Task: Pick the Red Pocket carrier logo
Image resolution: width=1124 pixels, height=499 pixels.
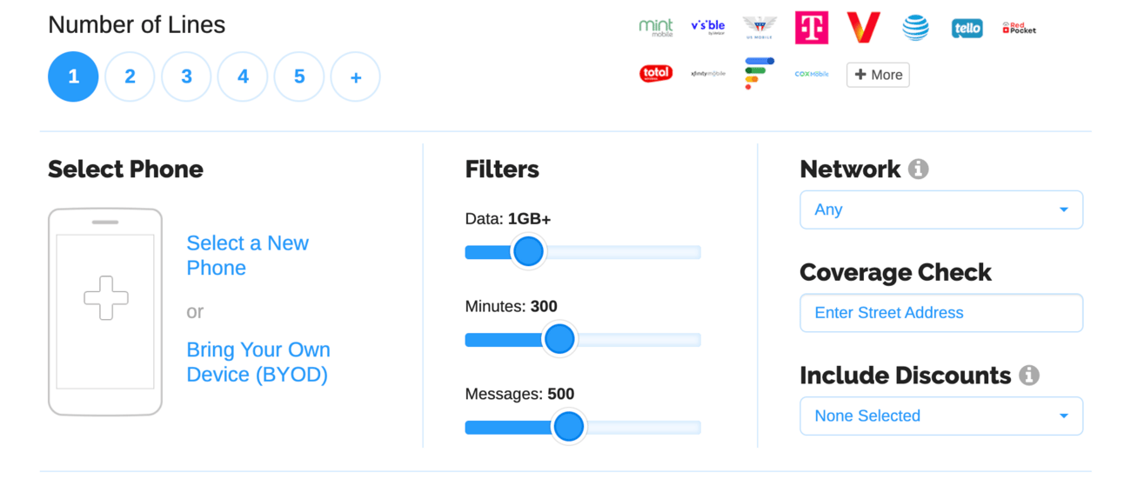Action: tap(1019, 29)
